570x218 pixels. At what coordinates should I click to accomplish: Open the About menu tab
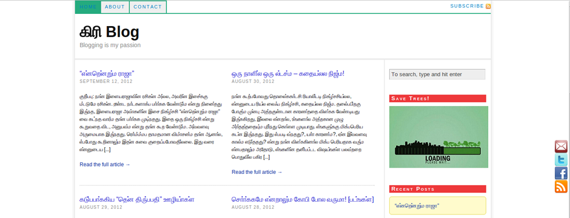[x=115, y=7]
